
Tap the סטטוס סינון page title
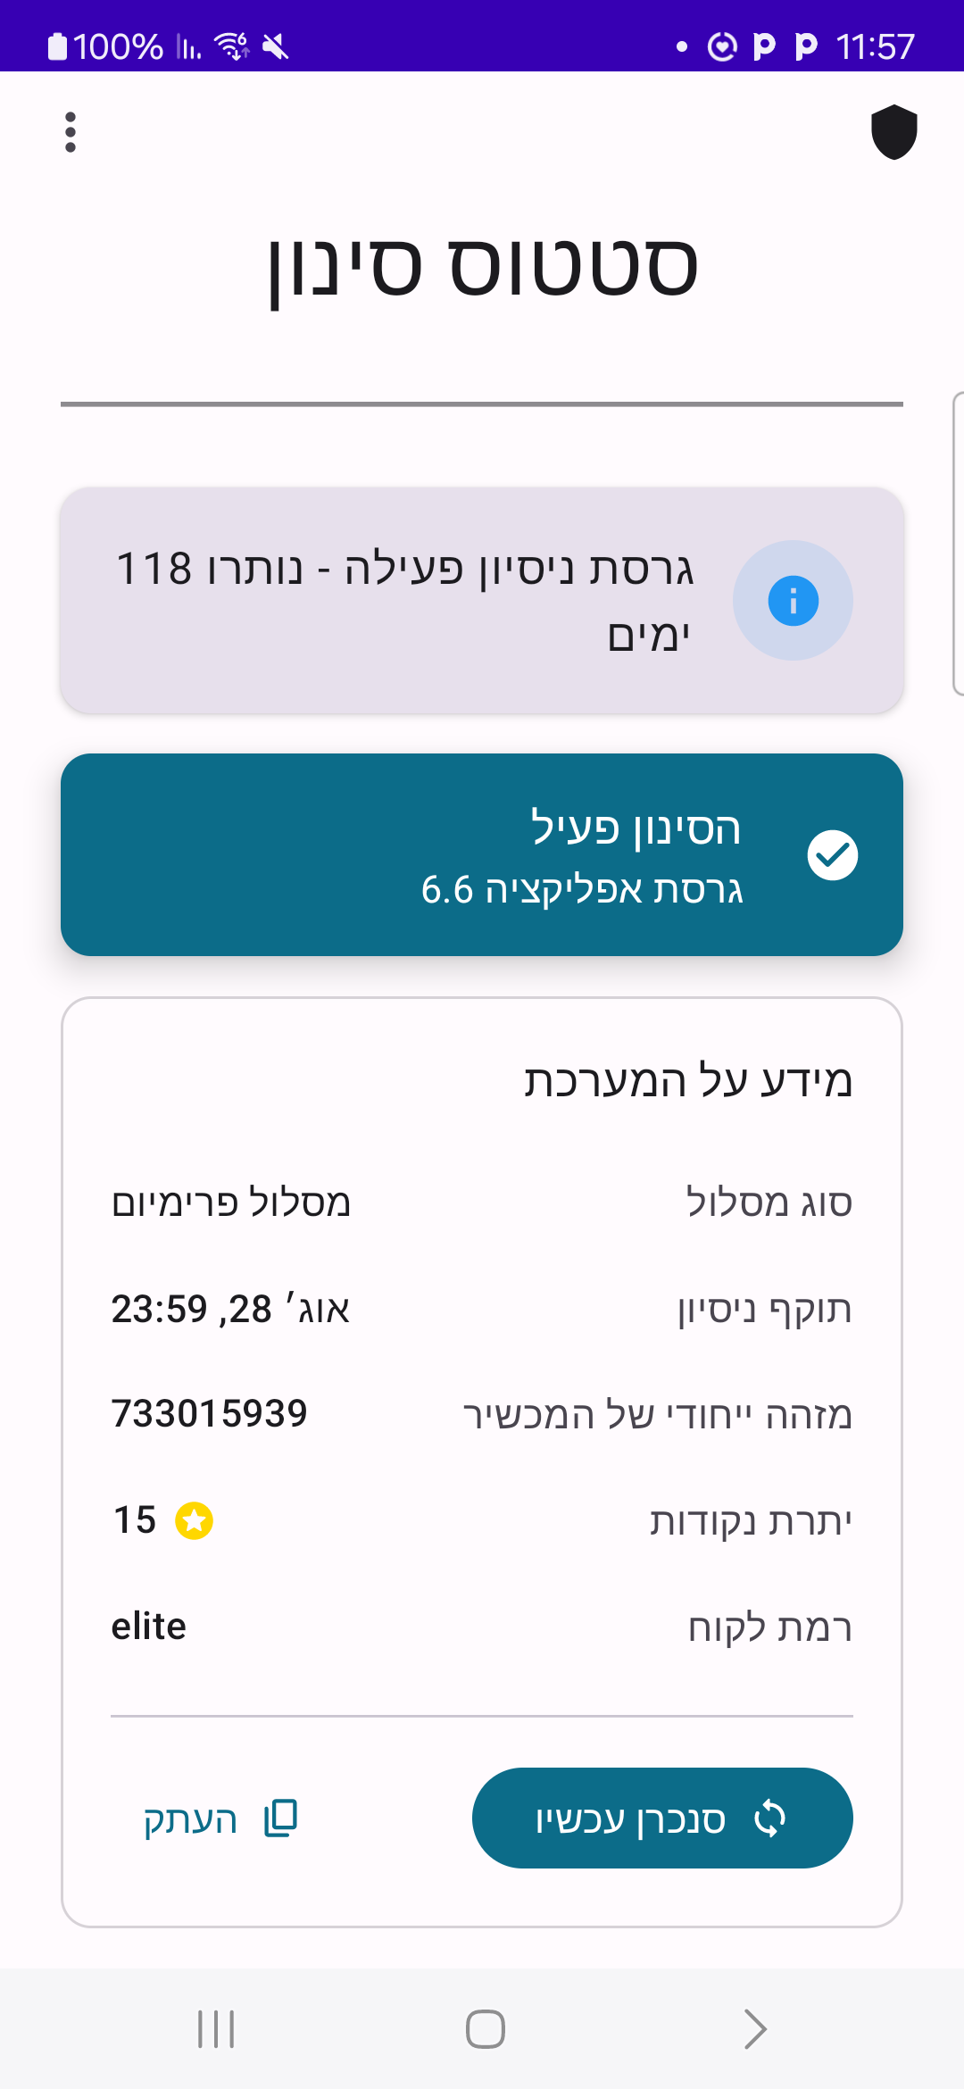click(483, 267)
